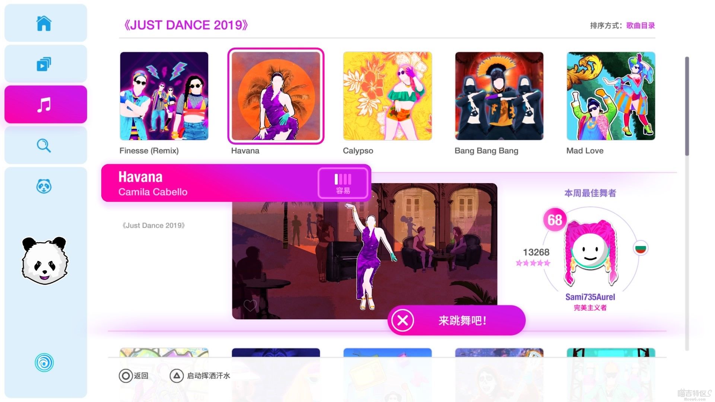Toggle the heart favorite on Havana preview

point(250,306)
